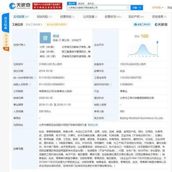Open the 自主信息 sidebar tab
Image resolution: width=172 pixels, height=172 pixels.
6,40
